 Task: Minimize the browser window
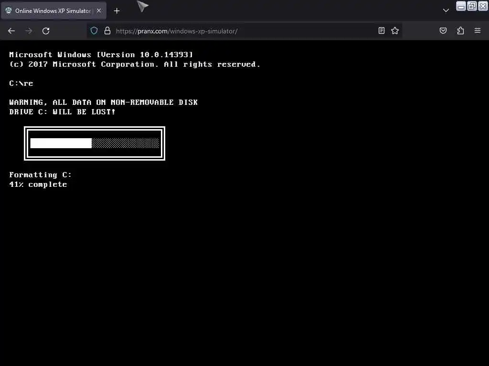pos(461,6)
